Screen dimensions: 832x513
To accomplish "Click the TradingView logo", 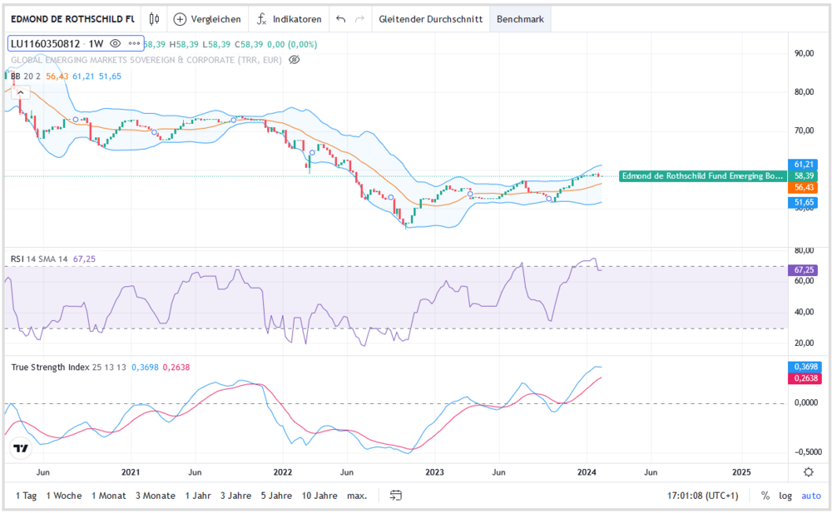I will click(x=22, y=449).
